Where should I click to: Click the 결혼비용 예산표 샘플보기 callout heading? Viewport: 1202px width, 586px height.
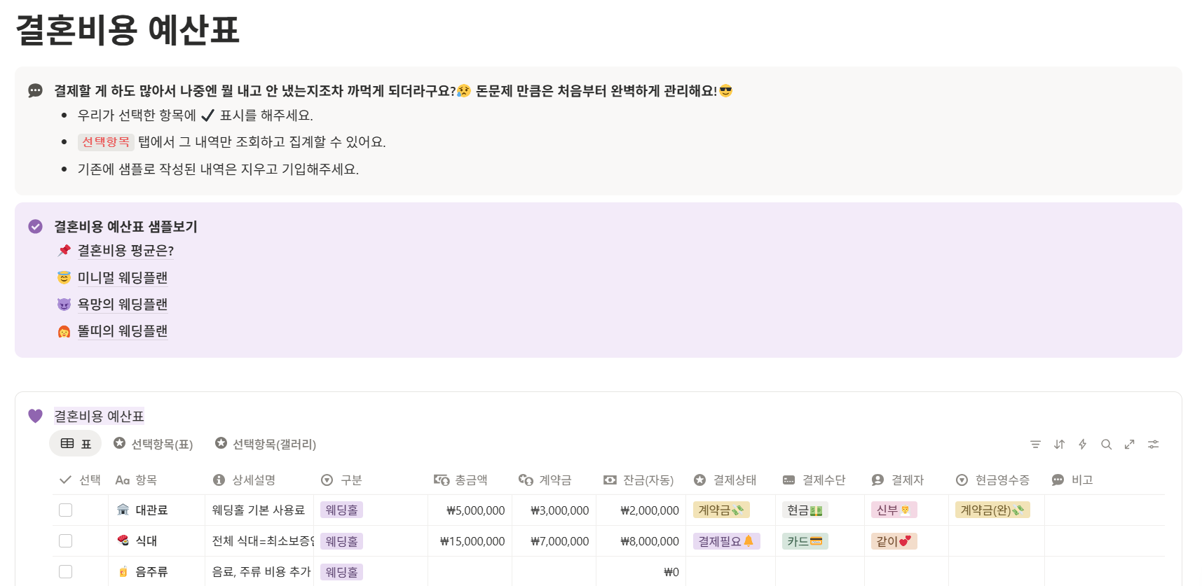point(125,226)
